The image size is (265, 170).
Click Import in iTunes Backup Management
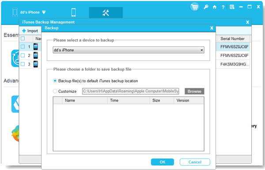[30, 31]
